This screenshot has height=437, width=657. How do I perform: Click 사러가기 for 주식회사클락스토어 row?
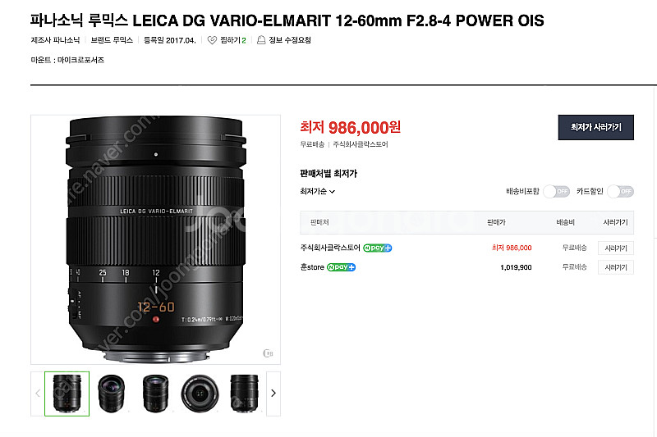click(615, 248)
